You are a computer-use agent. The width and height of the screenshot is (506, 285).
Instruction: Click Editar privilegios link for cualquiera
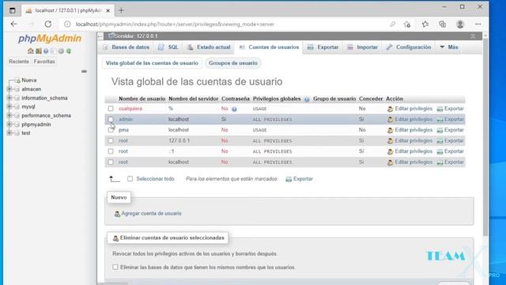coord(413,108)
